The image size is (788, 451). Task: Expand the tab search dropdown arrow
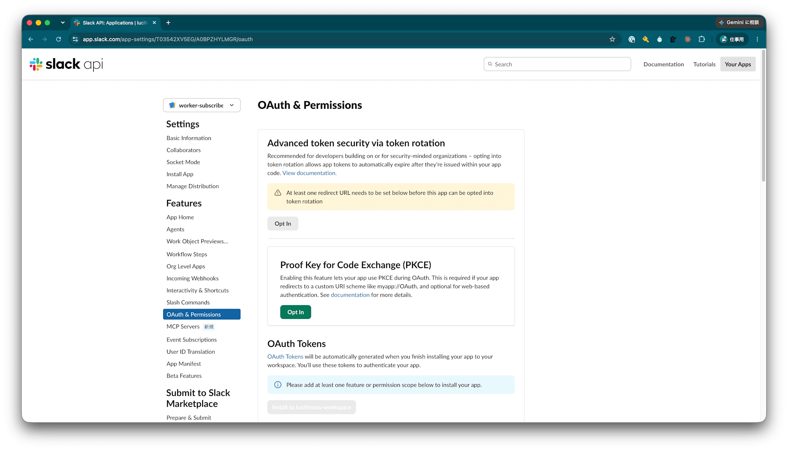click(63, 22)
